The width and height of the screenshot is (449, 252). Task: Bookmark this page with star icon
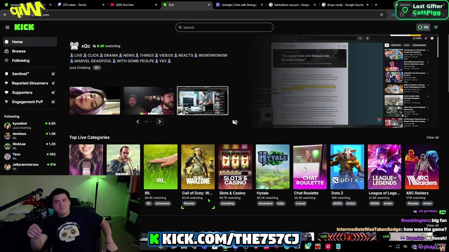382,15
